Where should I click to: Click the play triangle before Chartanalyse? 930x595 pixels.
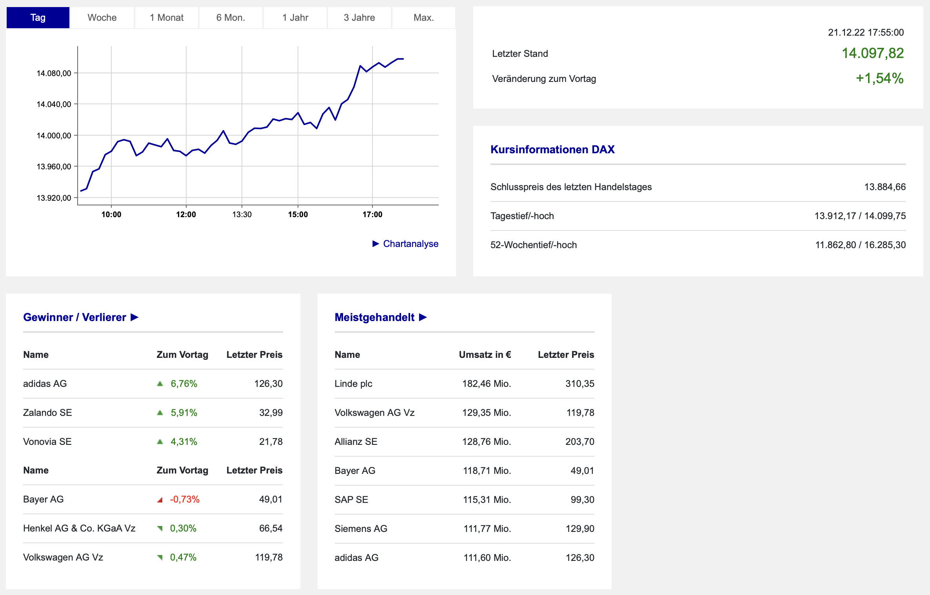pos(376,244)
